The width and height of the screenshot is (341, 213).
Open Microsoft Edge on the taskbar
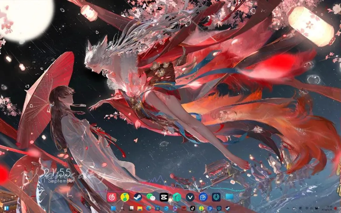coord(149,209)
